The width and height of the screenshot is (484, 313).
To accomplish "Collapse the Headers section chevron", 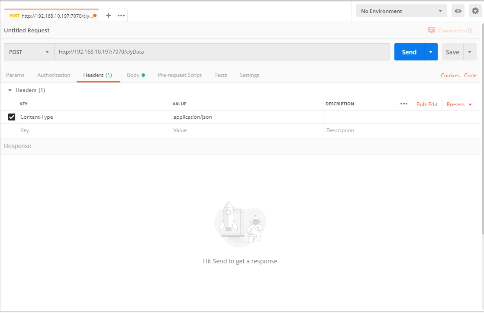I will point(10,90).
